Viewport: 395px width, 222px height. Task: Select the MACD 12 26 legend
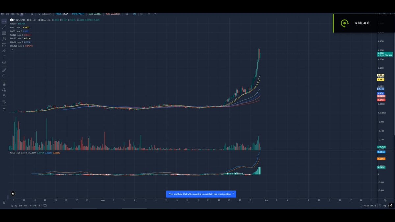[35, 153]
